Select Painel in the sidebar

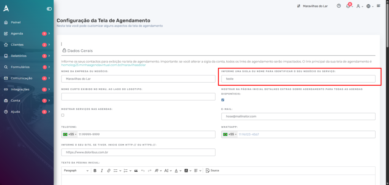[16, 22]
